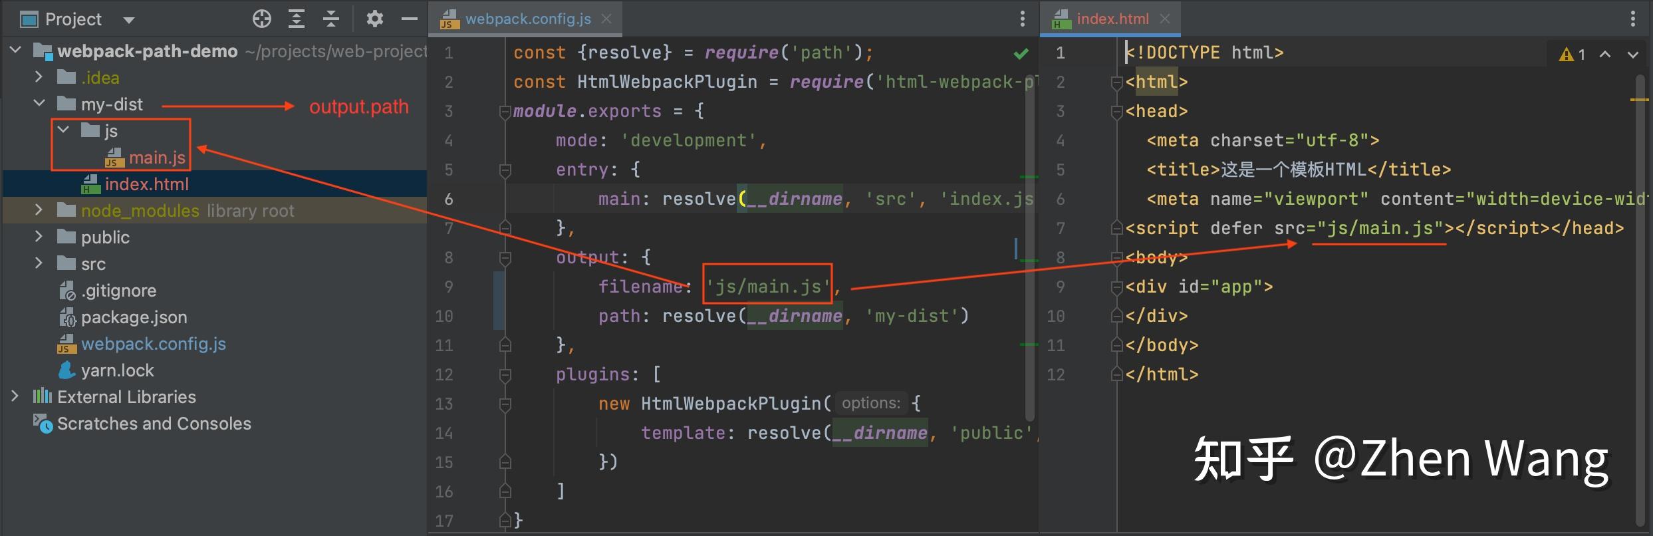Click the webpack.config.js vertical scrollbar
The height and width of the screenshot is (536, 1653).
coord(1030,247)
